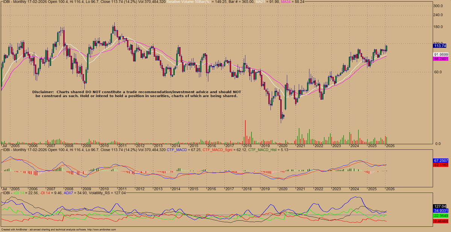Click the 2011 year label on the price pane axis
The image size is (451, 232).
click(122, 146)
